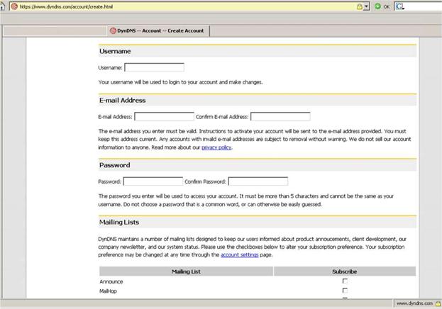Focus the Username input field
Screen dimensions: 442x309
click(x=154, y=67)
